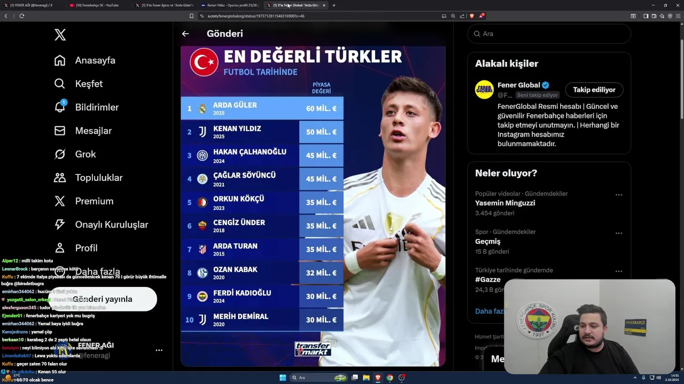
Task: Open the Geçmiş trending topic
Action: tap(488, 242)
